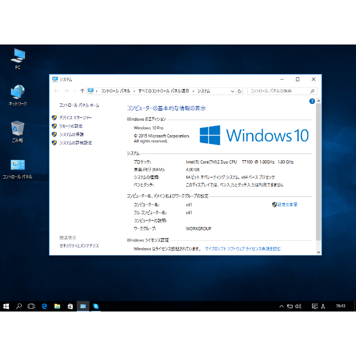356x356 pixels.
Task: Click the Intel Core2 Duo processor value
Action: pyautogui.click(x=240, y=162)
